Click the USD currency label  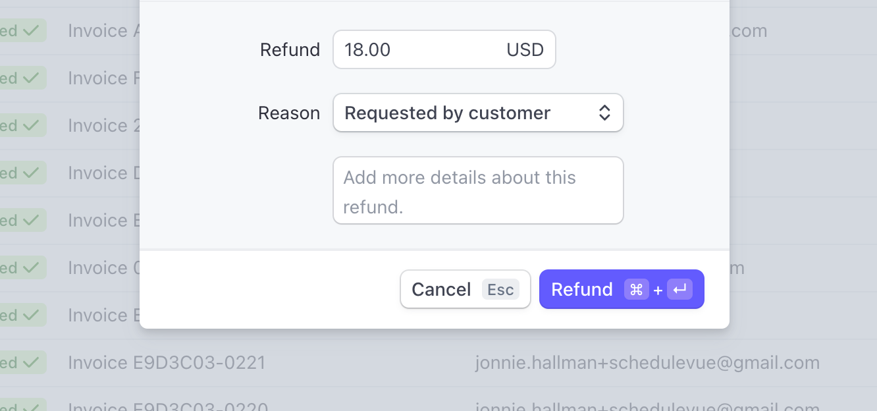525,50
